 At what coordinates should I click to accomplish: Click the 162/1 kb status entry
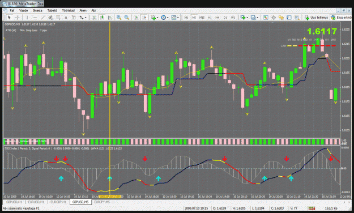tap(331, 208)
